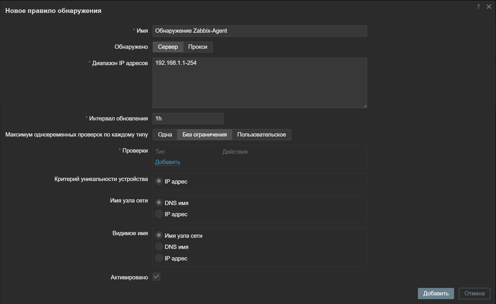Choose DNS имя as visible name
This screenshot has height=304, width=496.
click(x=159, y=247)
